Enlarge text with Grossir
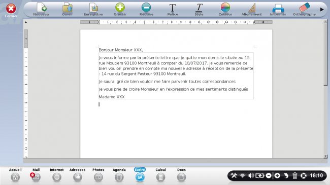Image resolution: width=330 pixels, height=185 pixels. pyautogui.click(x=120, y=10)
